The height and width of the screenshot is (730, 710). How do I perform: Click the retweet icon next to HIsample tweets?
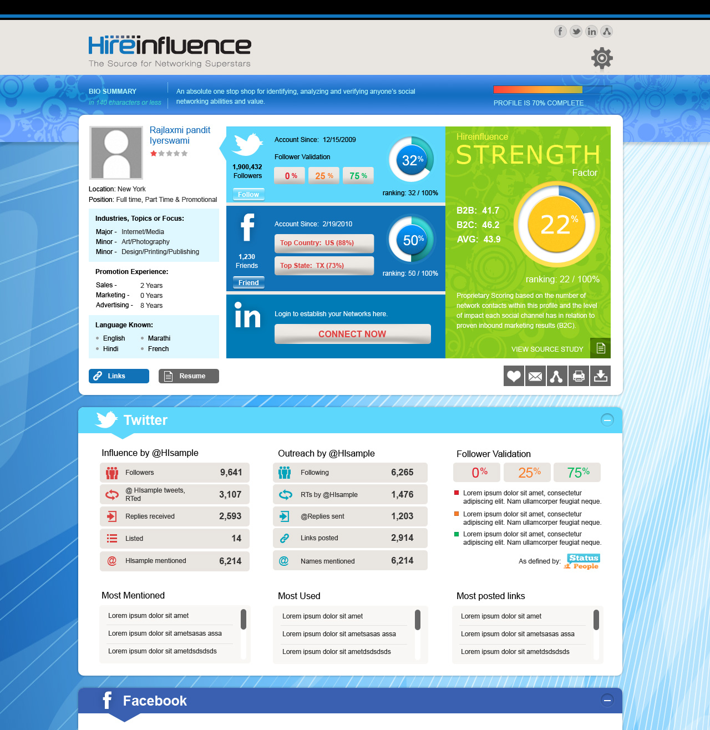click(x=112, y=494)
